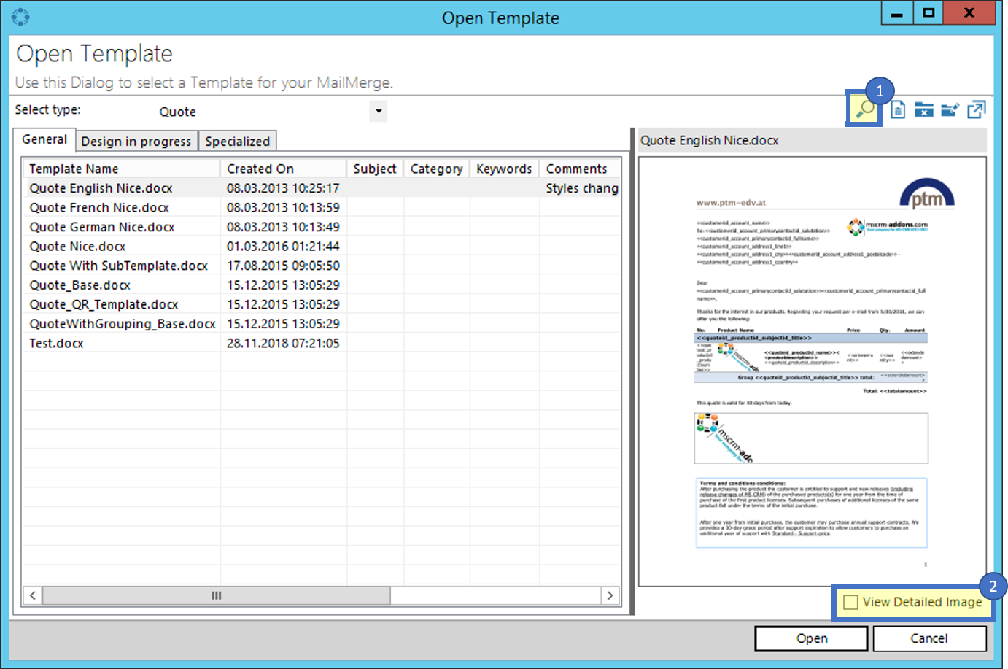The height and width of the screenshot is (669, 1008).
Task: Select the magnifier search icon
Action: point(864,109)
